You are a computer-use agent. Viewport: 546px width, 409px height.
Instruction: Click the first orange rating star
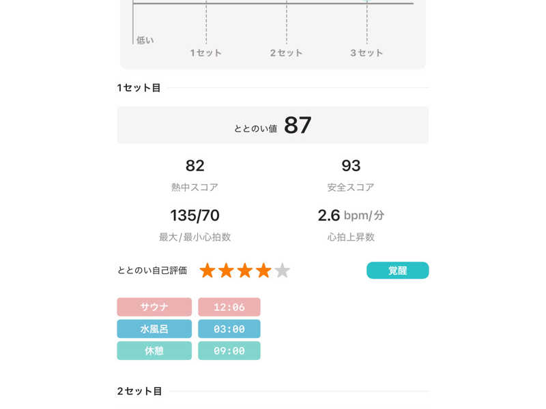(207, 271)
